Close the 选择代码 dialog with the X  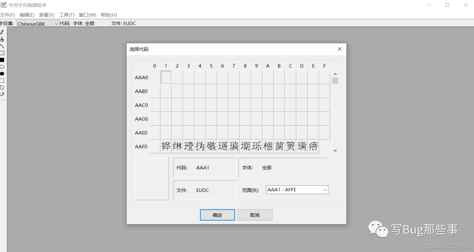339,49
